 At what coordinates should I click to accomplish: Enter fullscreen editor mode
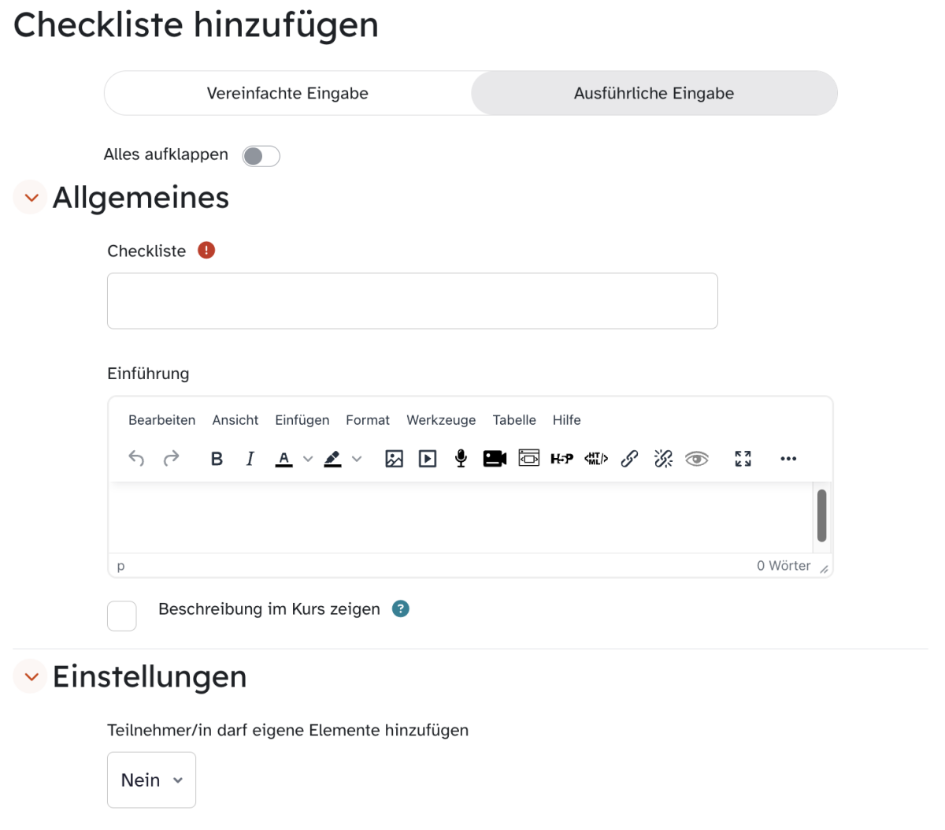click(743, 459)
